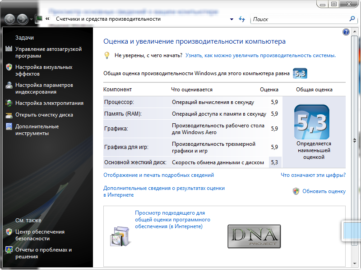Click the Forward navigation arrow button

[x=22, y=19]
